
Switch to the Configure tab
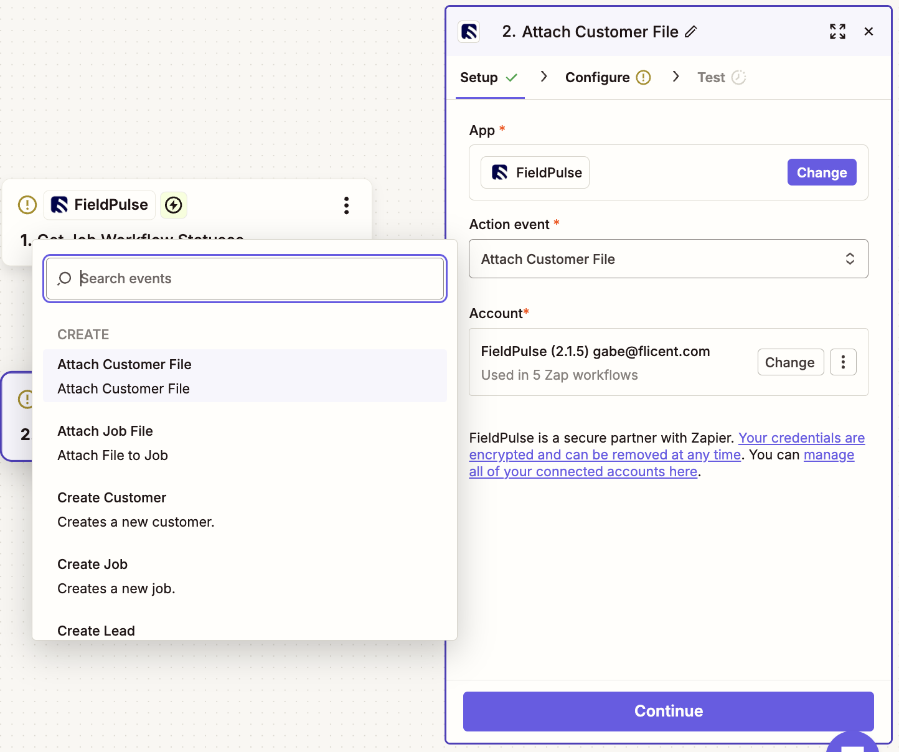(x=608, y=78)
